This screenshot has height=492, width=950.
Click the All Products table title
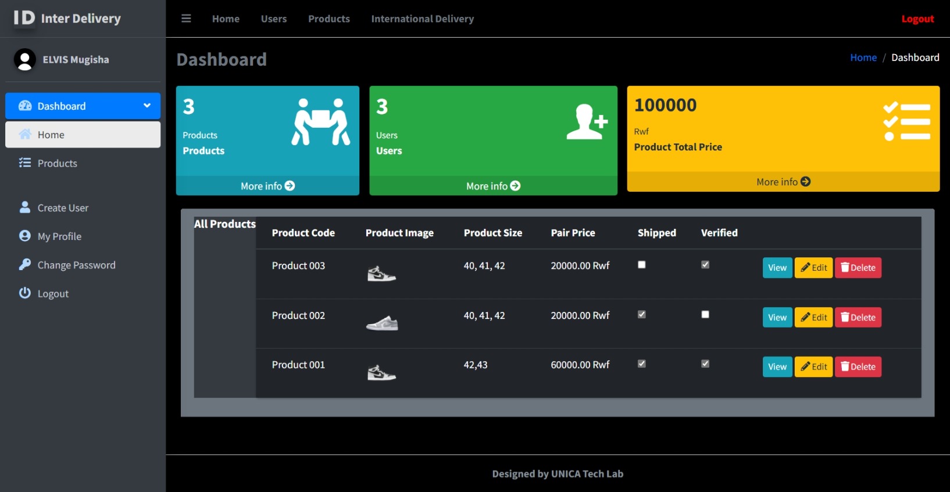(x=225, y=224)
